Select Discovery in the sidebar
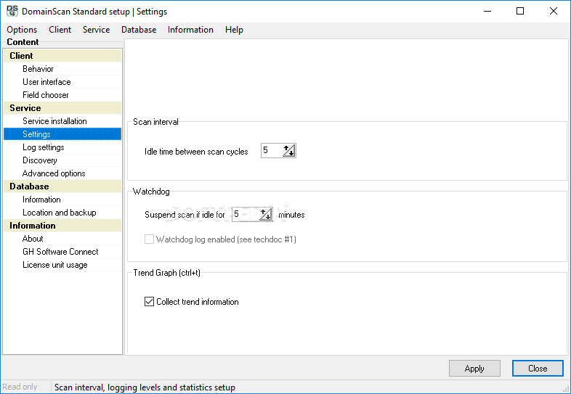Screen dimensions: 571x394 tap(40, 160)
